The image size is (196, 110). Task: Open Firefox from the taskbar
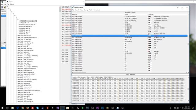[x=28, y=108]
